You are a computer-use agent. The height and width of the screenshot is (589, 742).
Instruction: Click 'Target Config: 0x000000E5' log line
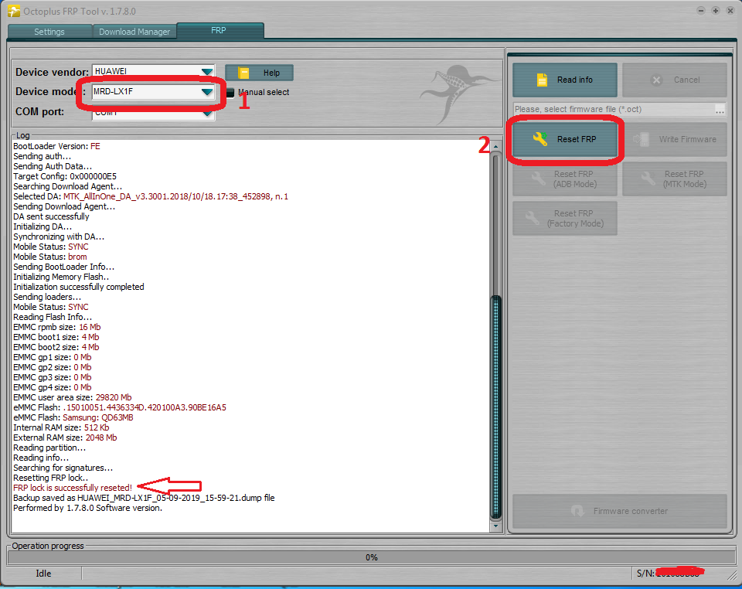pos(65,176)
